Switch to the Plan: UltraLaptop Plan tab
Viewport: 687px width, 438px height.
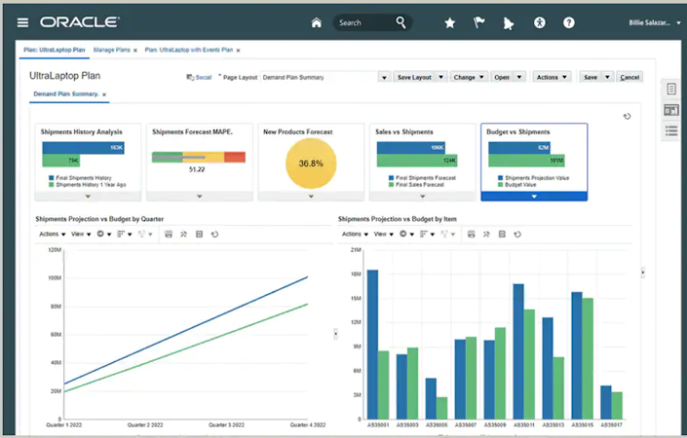tap(55, 50)
